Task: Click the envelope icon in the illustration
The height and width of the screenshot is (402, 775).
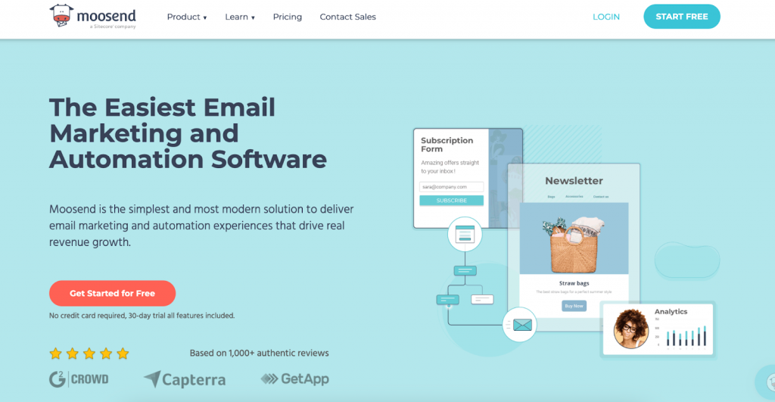Action: coord(522,325)
